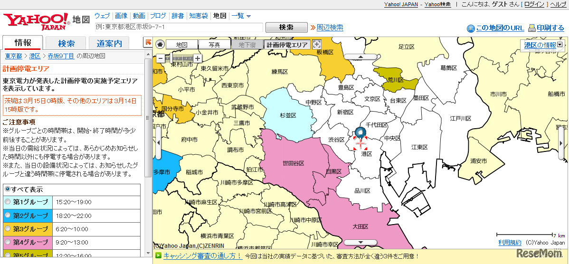Open the キャッシング審査の通し方 ad link
Image resolution: width=569 pixels, height=264 pixels.
[x=202, y=255]
